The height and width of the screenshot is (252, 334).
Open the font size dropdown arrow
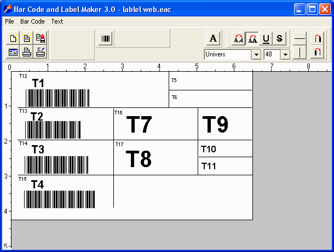(285, 55)
